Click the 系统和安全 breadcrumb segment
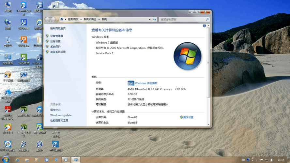 90,20
